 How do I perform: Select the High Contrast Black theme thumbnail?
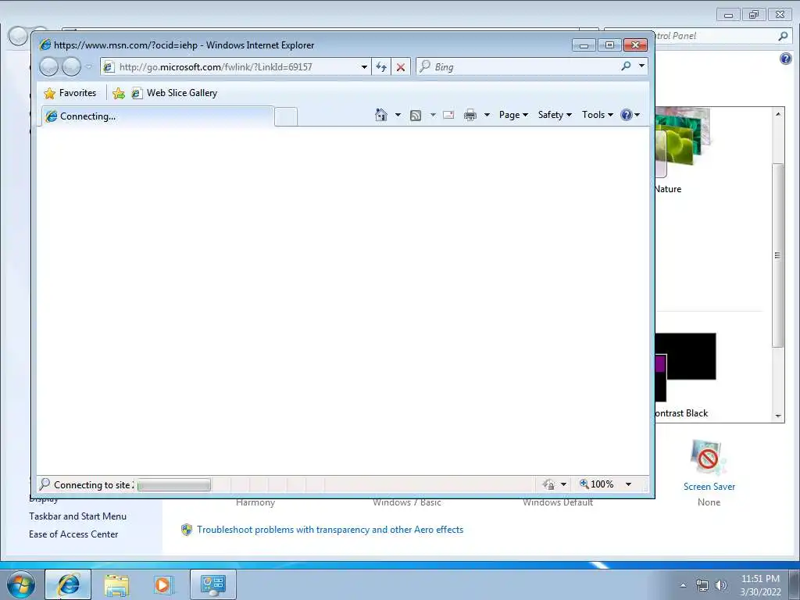(x=686, y=366)
